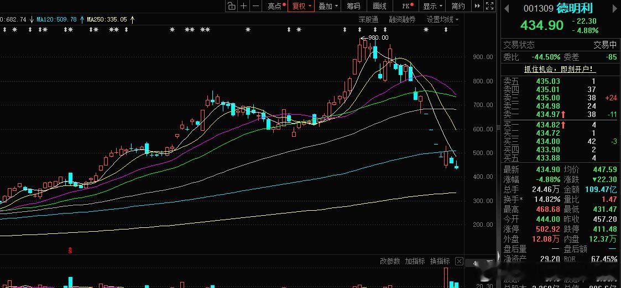Click MA250:335.05 legend value

(x=107, y=19)
